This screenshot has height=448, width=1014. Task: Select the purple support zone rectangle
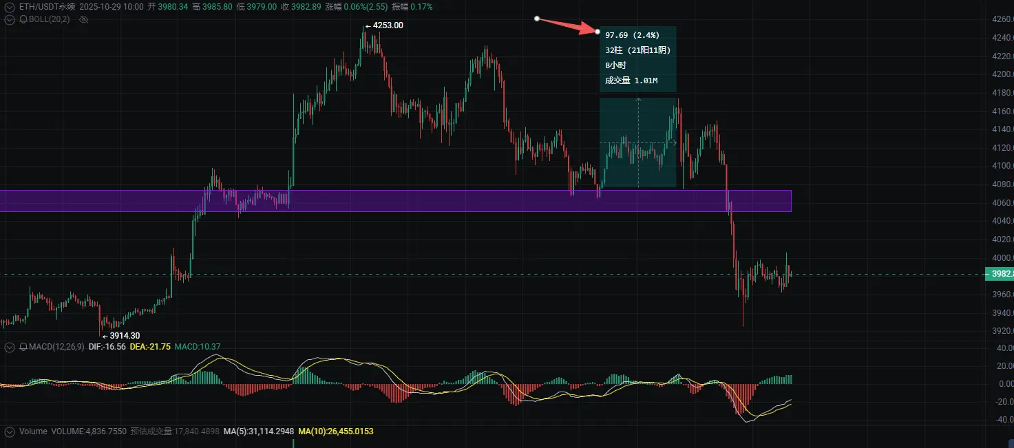click(x=395, y=201)
